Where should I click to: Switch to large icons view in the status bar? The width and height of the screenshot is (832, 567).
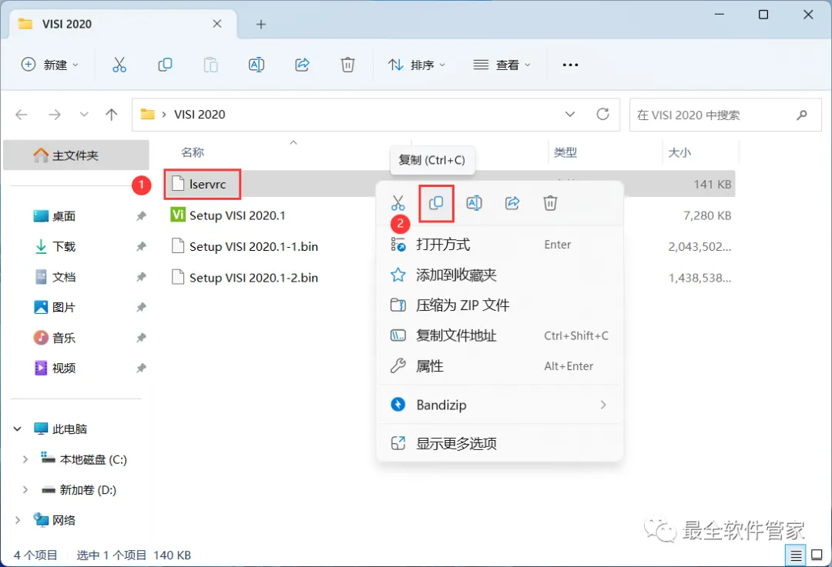click(x=817, y=555)
